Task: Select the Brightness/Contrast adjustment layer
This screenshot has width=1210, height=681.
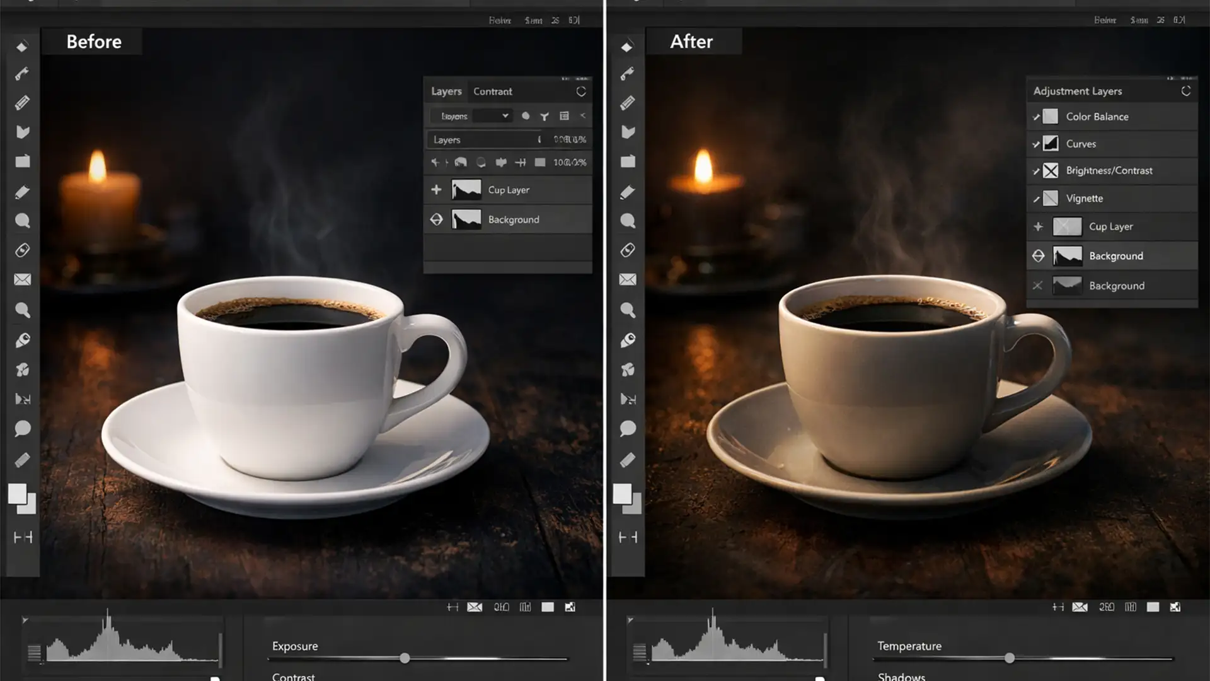Action: [1109, 170]
